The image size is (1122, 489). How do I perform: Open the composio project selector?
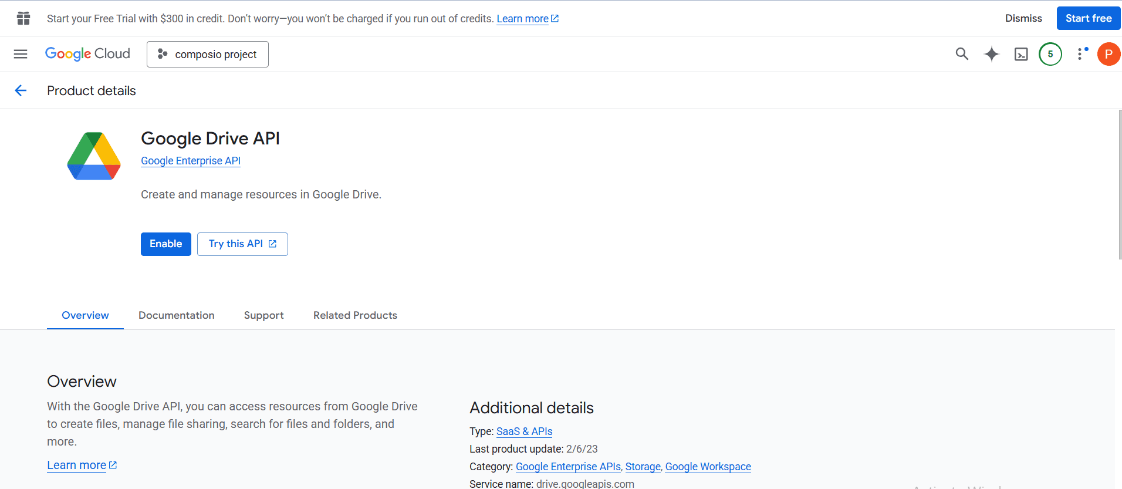pyautogui.click(x=208, y=54)
